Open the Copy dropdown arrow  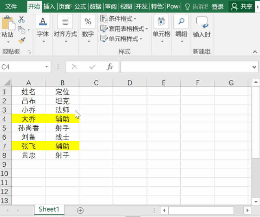pyautogui.click(x=29, y=30)
